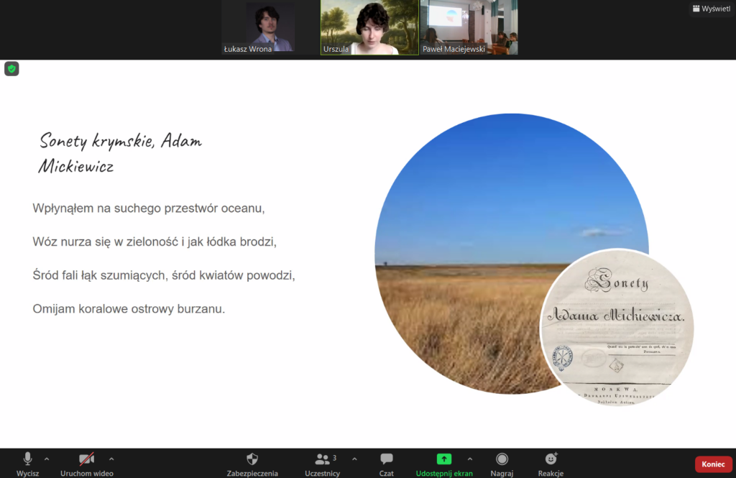The height and width of the screenshot is (478, 736).
Task: Expand video options arrow beside Uruchom wideo
Action: pyautogui.click(x=111, y=459)
